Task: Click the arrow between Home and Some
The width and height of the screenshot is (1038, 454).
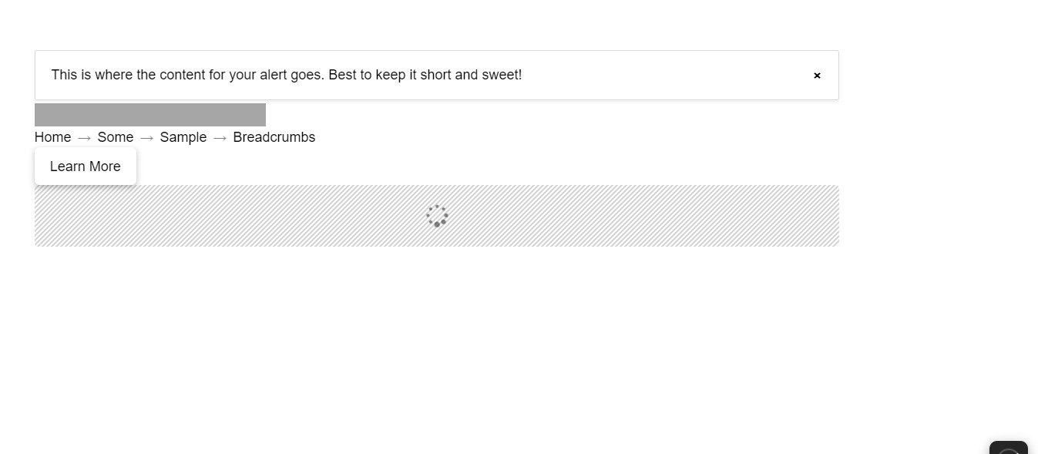Action: 84,138
